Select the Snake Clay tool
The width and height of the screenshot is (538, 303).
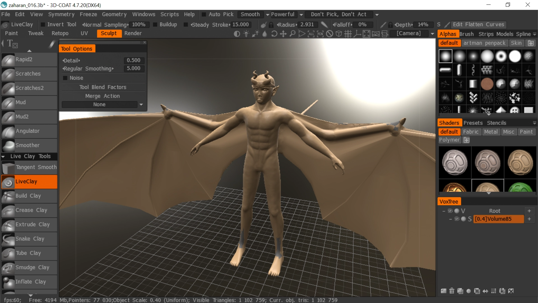pos(29,239)
